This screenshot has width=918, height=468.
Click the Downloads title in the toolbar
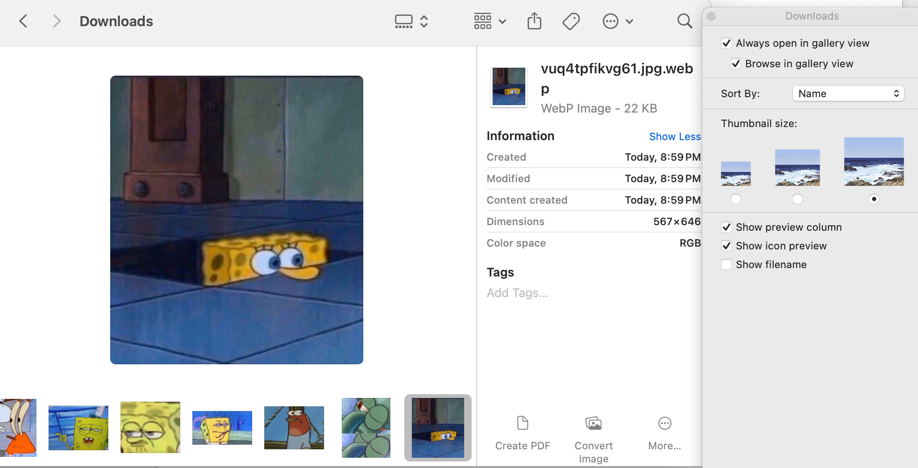(x=116, y=21)
